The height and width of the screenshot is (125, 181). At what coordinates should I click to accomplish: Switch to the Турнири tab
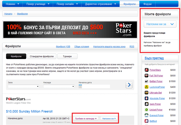(x=67, y=56)
